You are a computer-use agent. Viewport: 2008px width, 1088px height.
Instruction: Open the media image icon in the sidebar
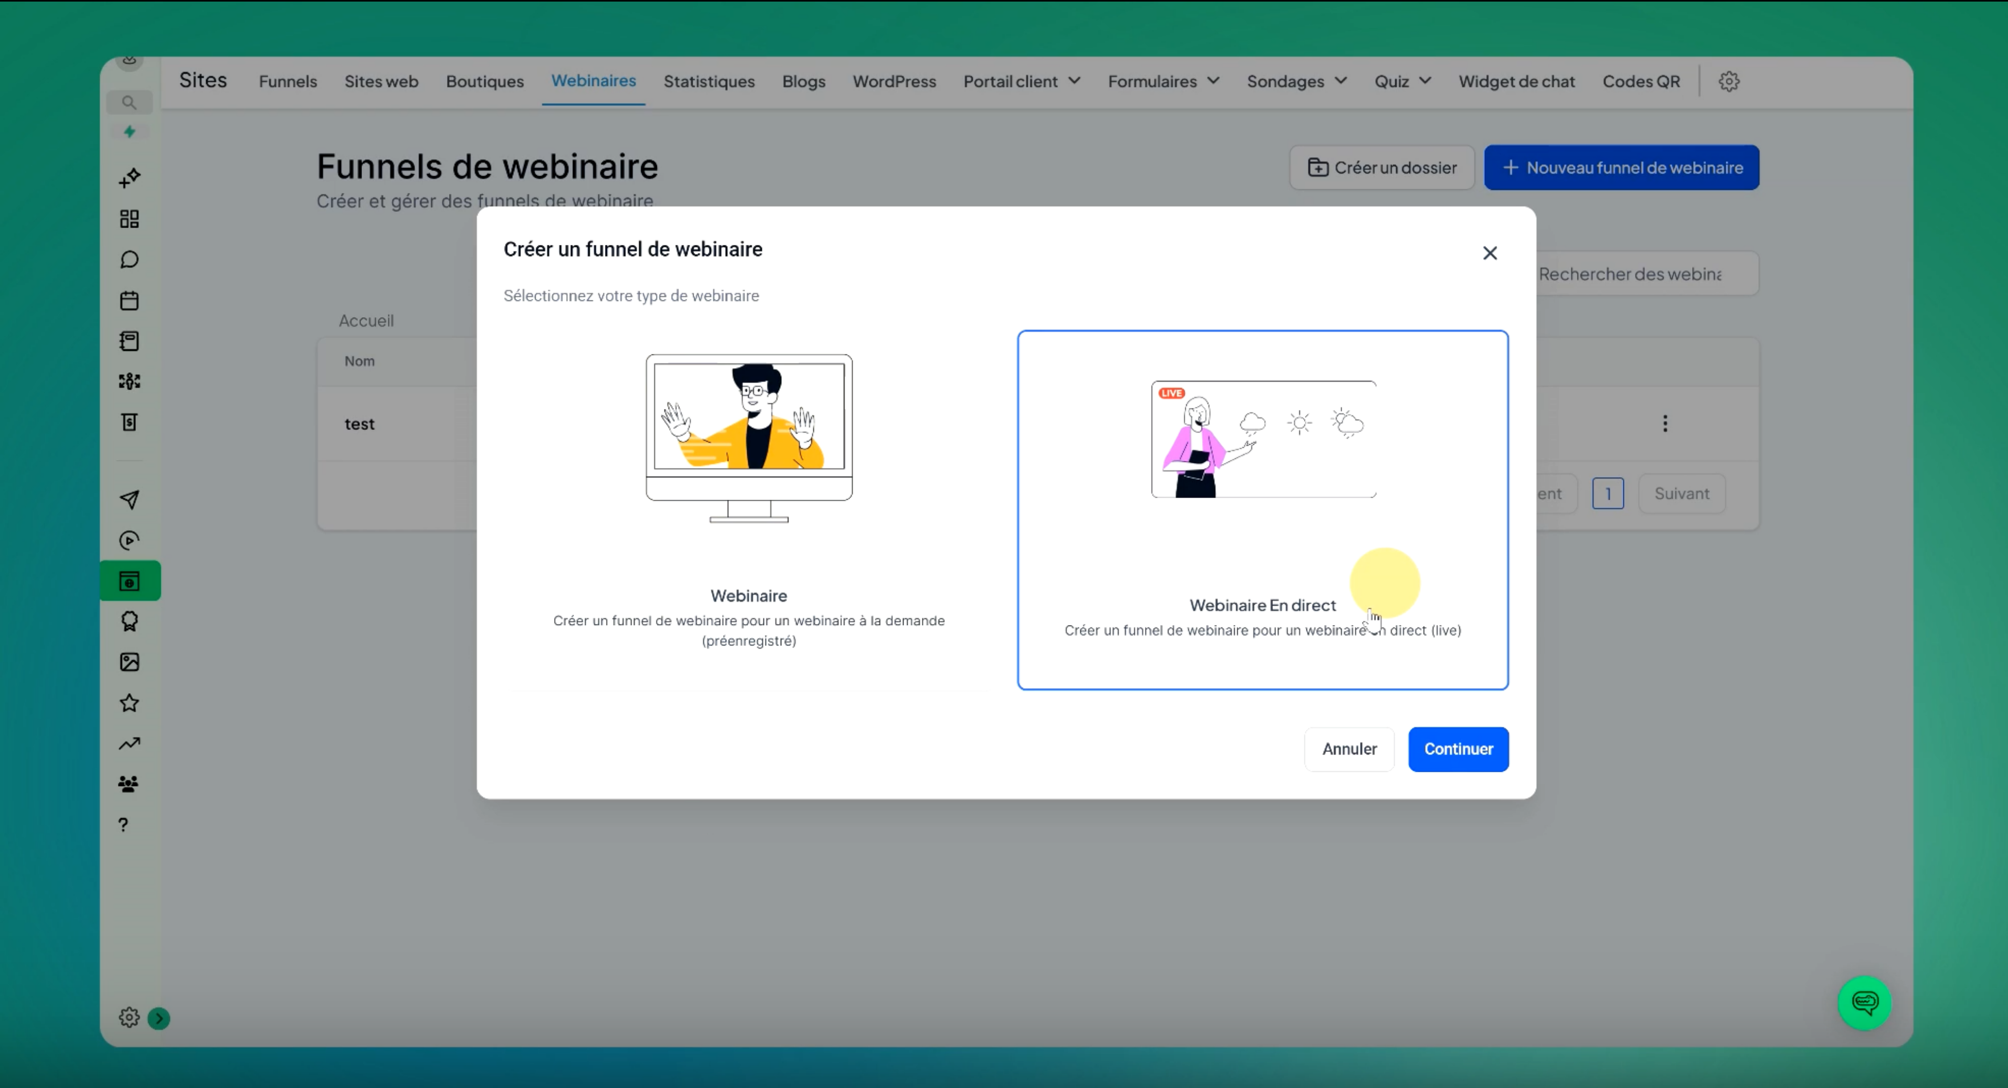(x=130, y=662)
